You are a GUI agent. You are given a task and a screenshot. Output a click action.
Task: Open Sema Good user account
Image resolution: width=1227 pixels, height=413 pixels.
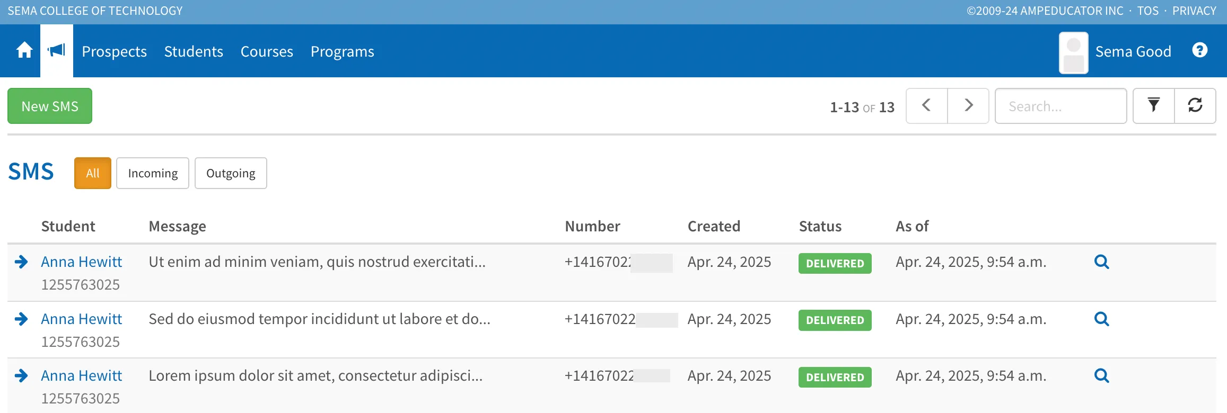(1133, 51)
